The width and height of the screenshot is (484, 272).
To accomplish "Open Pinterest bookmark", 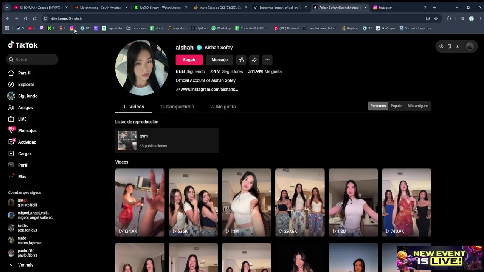I will click(286, 28).
